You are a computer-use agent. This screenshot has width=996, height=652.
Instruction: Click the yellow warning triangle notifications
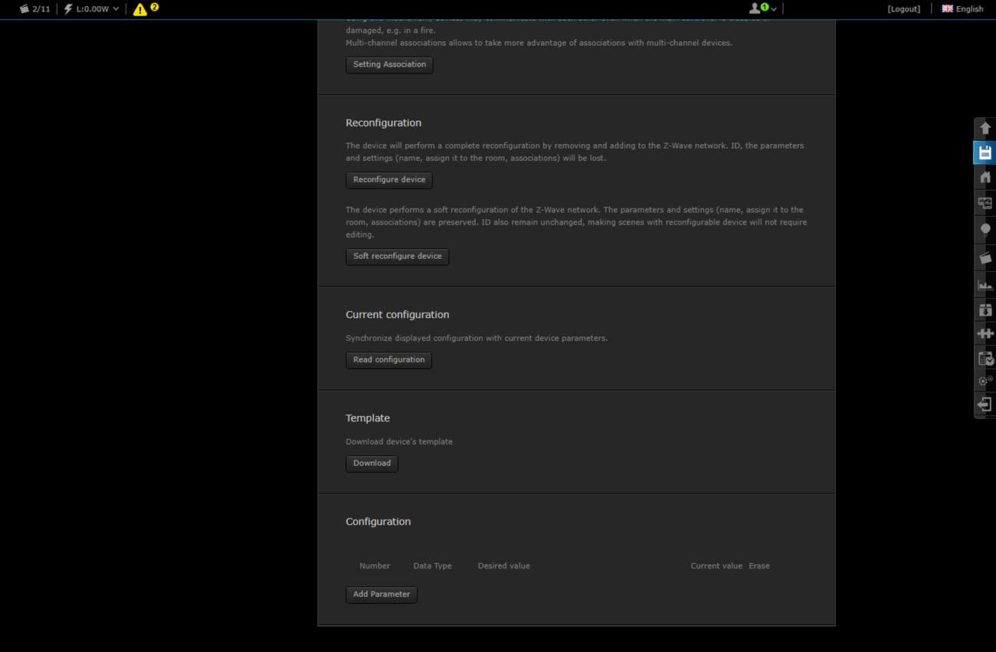pos(140,9)
